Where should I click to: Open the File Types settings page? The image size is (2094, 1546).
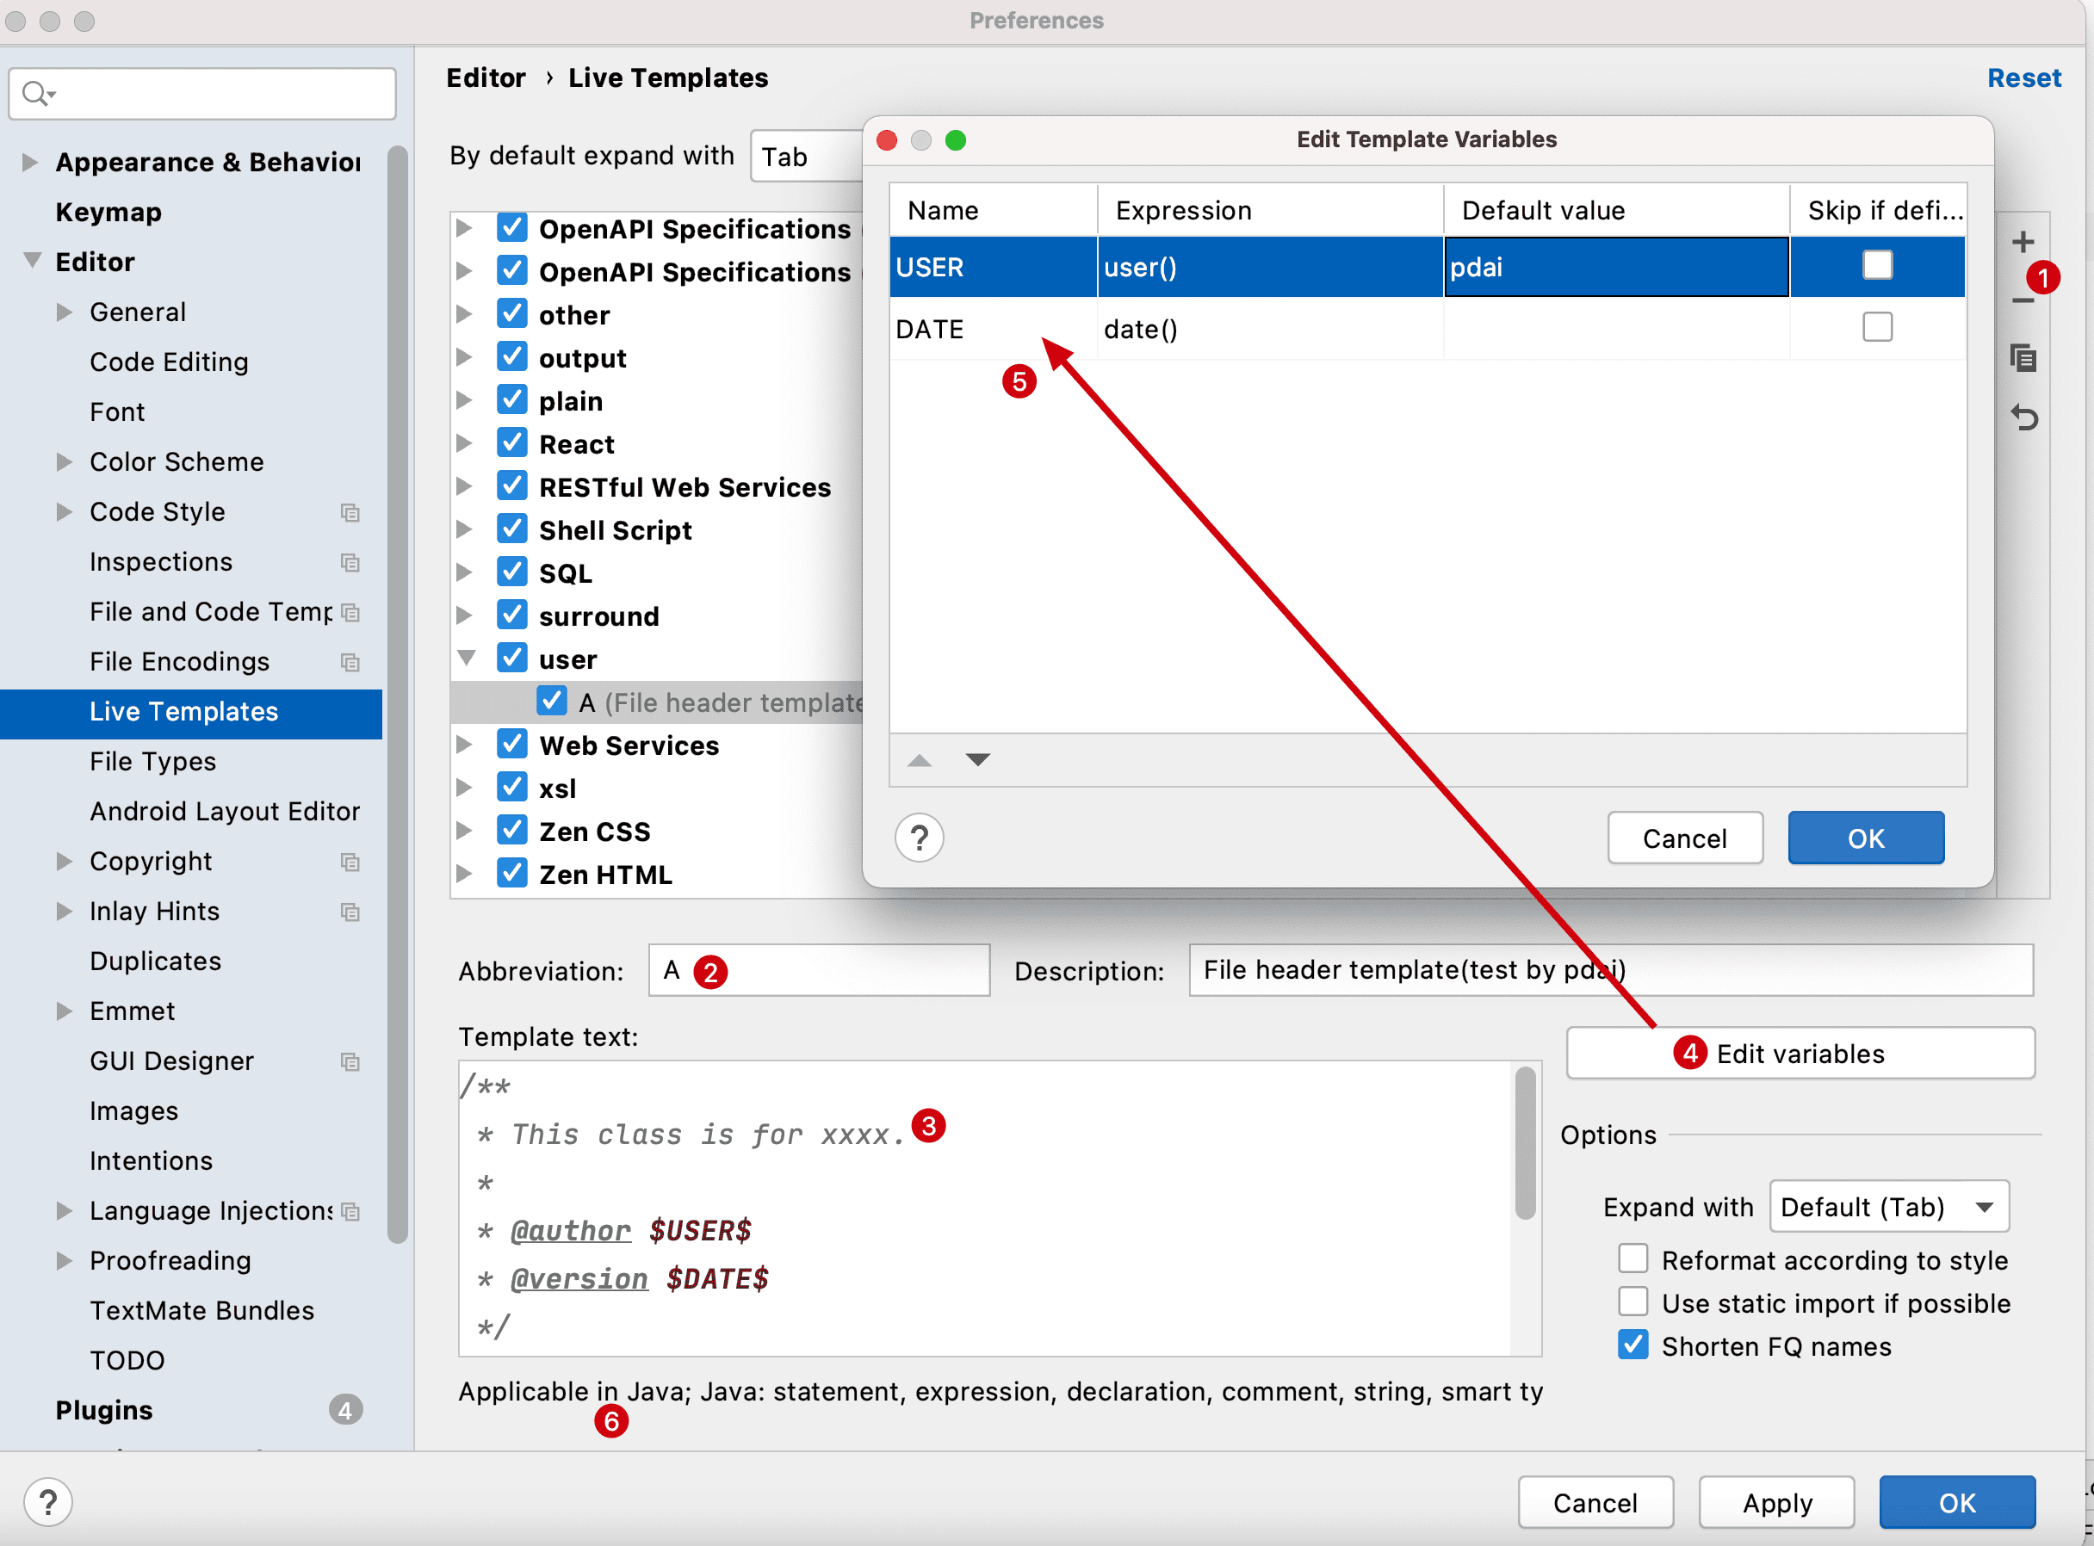(x=152, y=761)
